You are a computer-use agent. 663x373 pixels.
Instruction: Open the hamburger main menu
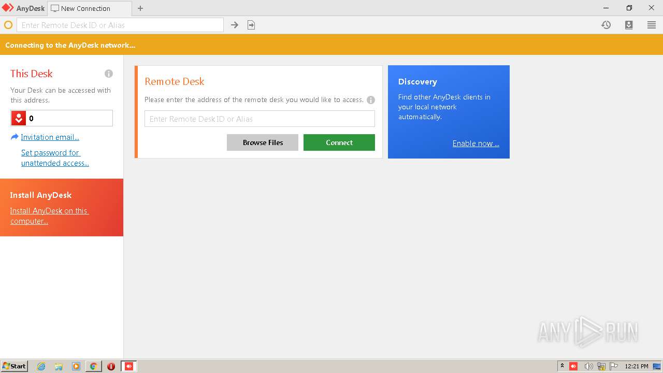pos(652,25)
